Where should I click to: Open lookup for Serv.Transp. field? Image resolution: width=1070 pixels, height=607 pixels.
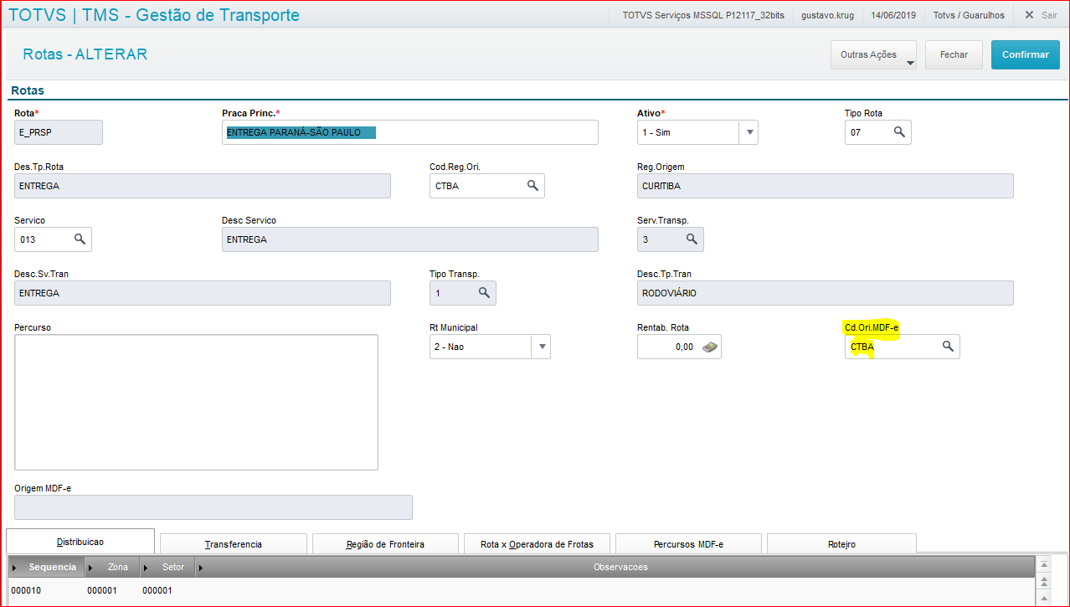coord(692,239)
